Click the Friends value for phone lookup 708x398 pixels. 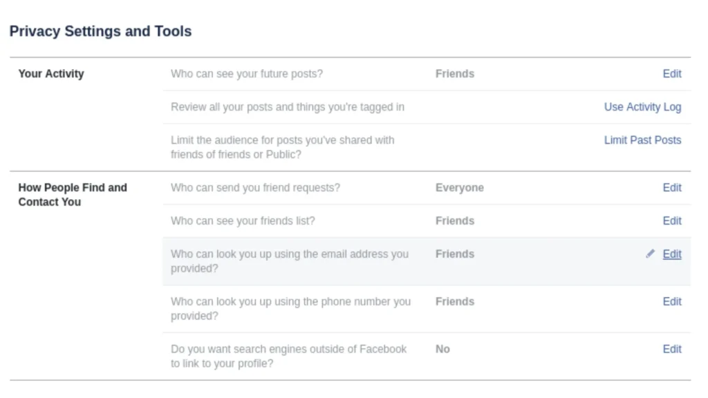(454, 301)
